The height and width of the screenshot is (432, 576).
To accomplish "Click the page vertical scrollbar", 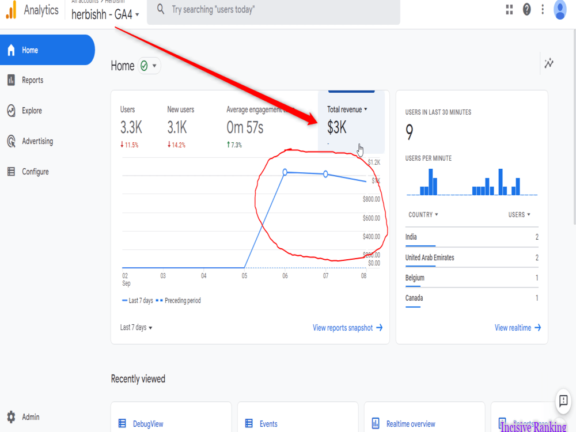I will pyautogui.click(x=574, y=127).
